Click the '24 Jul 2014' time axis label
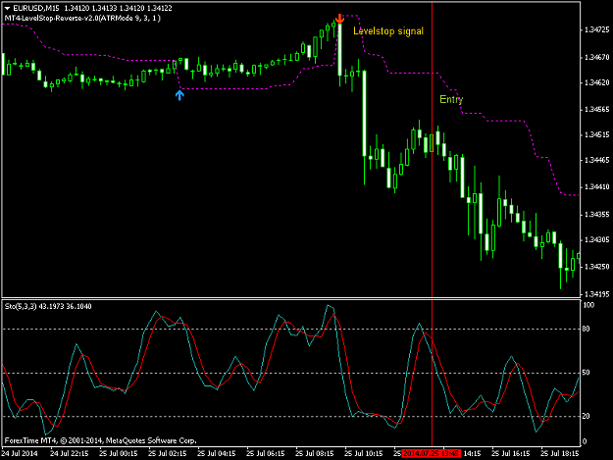 20,454
